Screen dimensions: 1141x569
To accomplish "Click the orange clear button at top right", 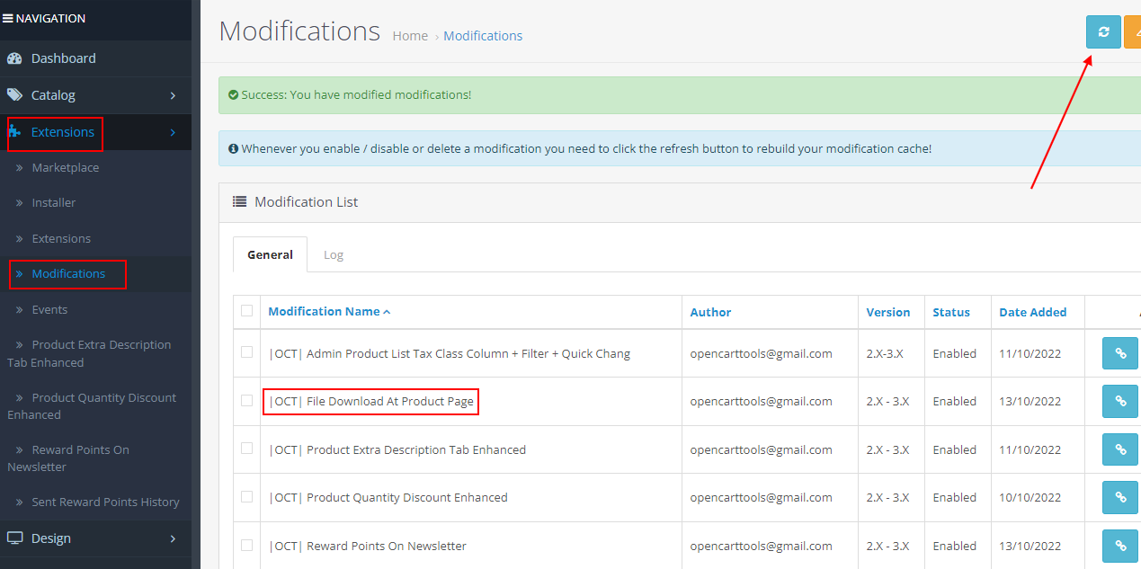I will 1132,31.
